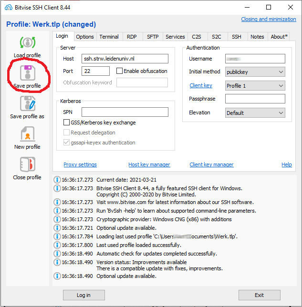Image resolution: width=302 pixels, height=307 pixels.
Task: Click the Close profile icon
Action: pos(27,165)
